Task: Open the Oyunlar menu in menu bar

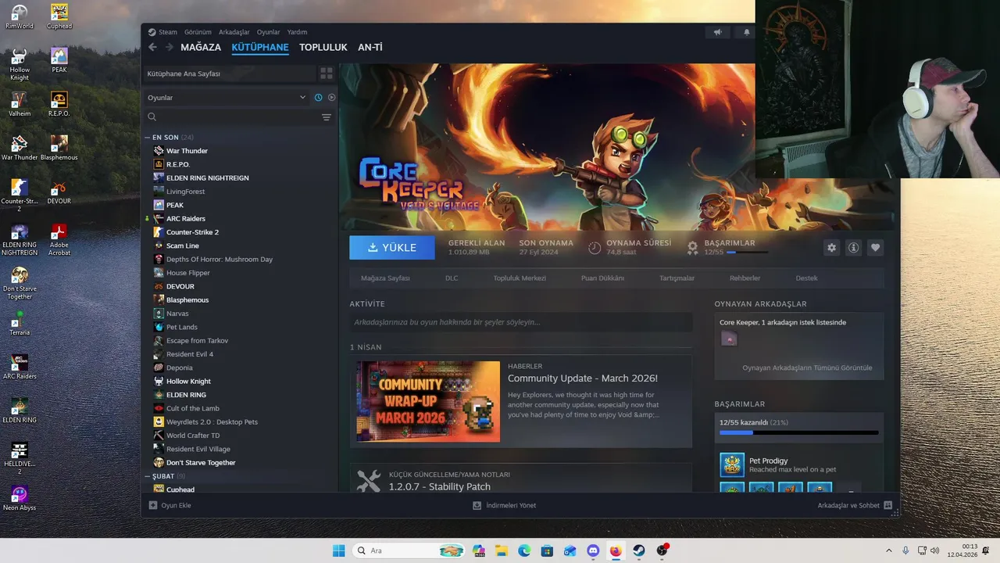Action: (x=268, y=32)
